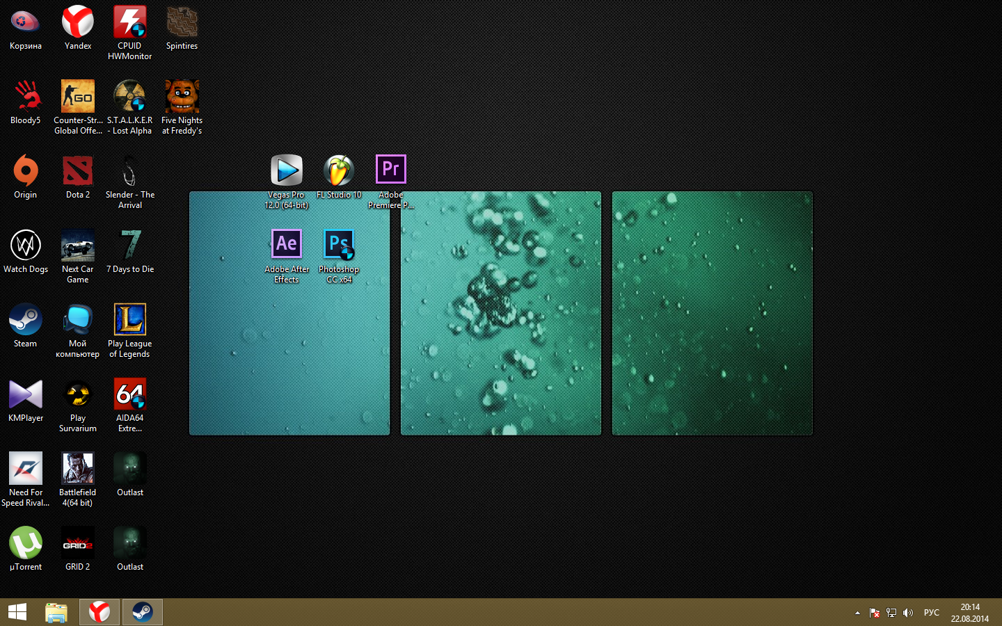Click the Dota 2 desktop icon
The width and height of the screenshot is (1002, 626).
[77, 171]
